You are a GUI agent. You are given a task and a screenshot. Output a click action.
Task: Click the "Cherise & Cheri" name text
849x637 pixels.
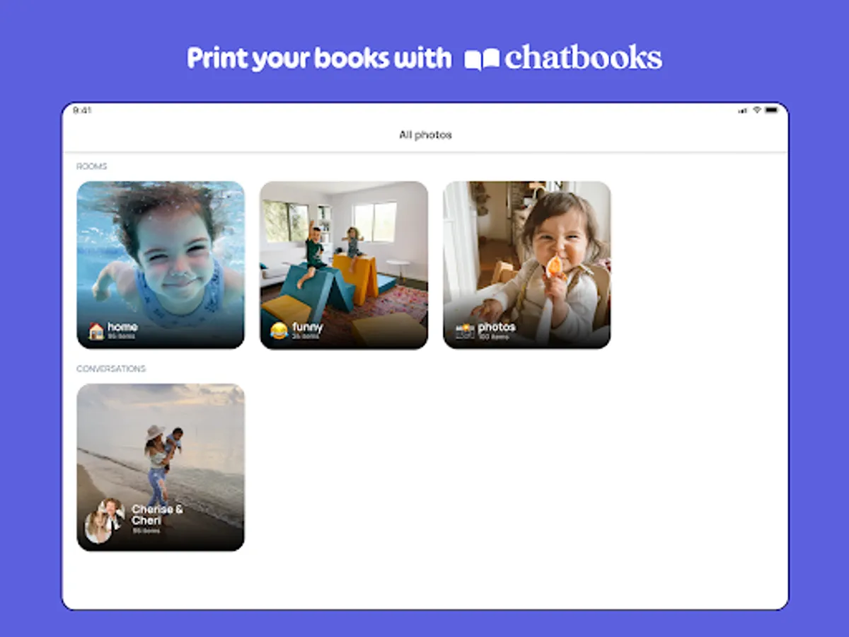click(157, 515)
